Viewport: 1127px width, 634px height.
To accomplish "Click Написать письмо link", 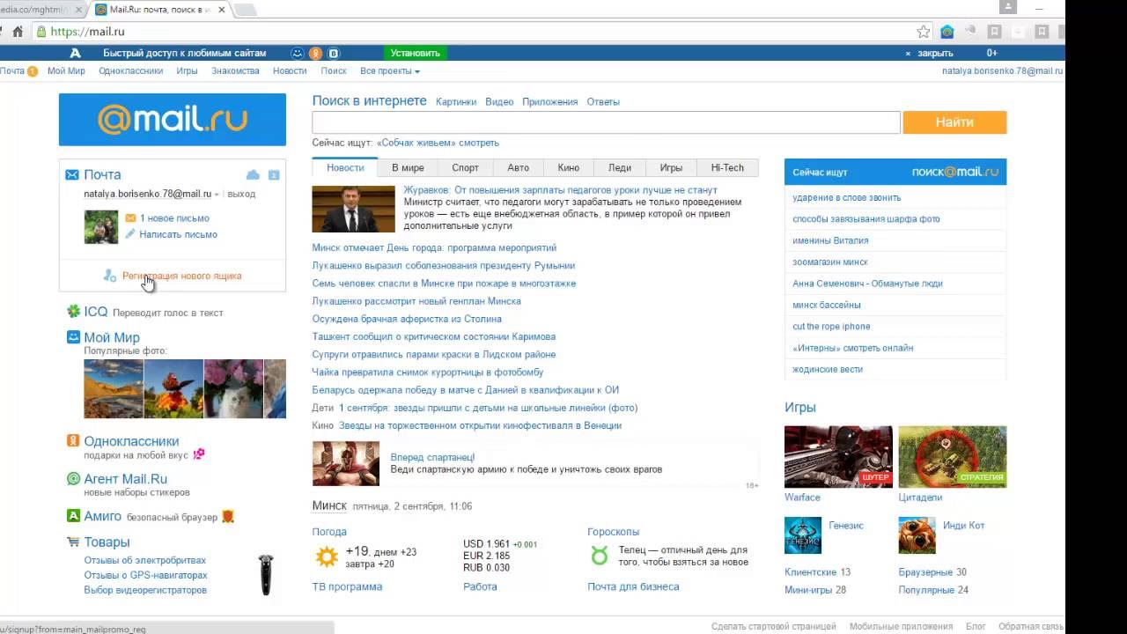I will pyautogui.click(x=178, y=234).
